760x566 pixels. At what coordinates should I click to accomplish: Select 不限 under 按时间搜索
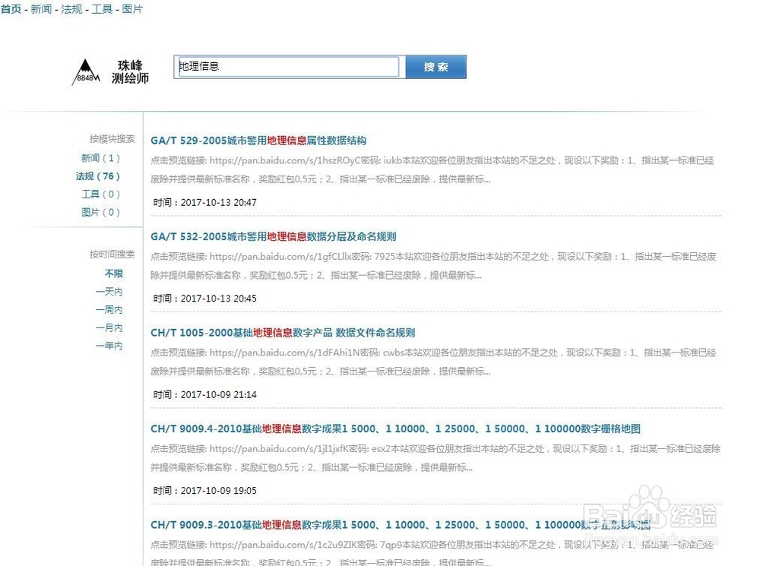tap(113, 274)
